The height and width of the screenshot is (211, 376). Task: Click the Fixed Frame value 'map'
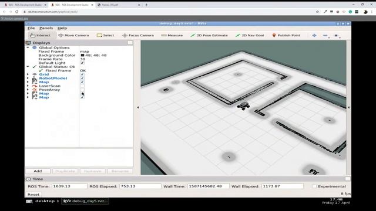click(x=85, y=52)
